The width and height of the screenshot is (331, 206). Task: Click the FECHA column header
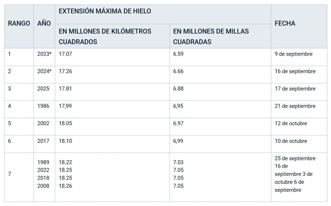285,23
